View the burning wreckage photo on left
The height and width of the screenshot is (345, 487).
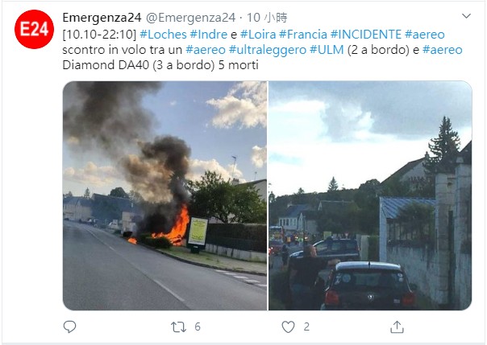point(164,195)
